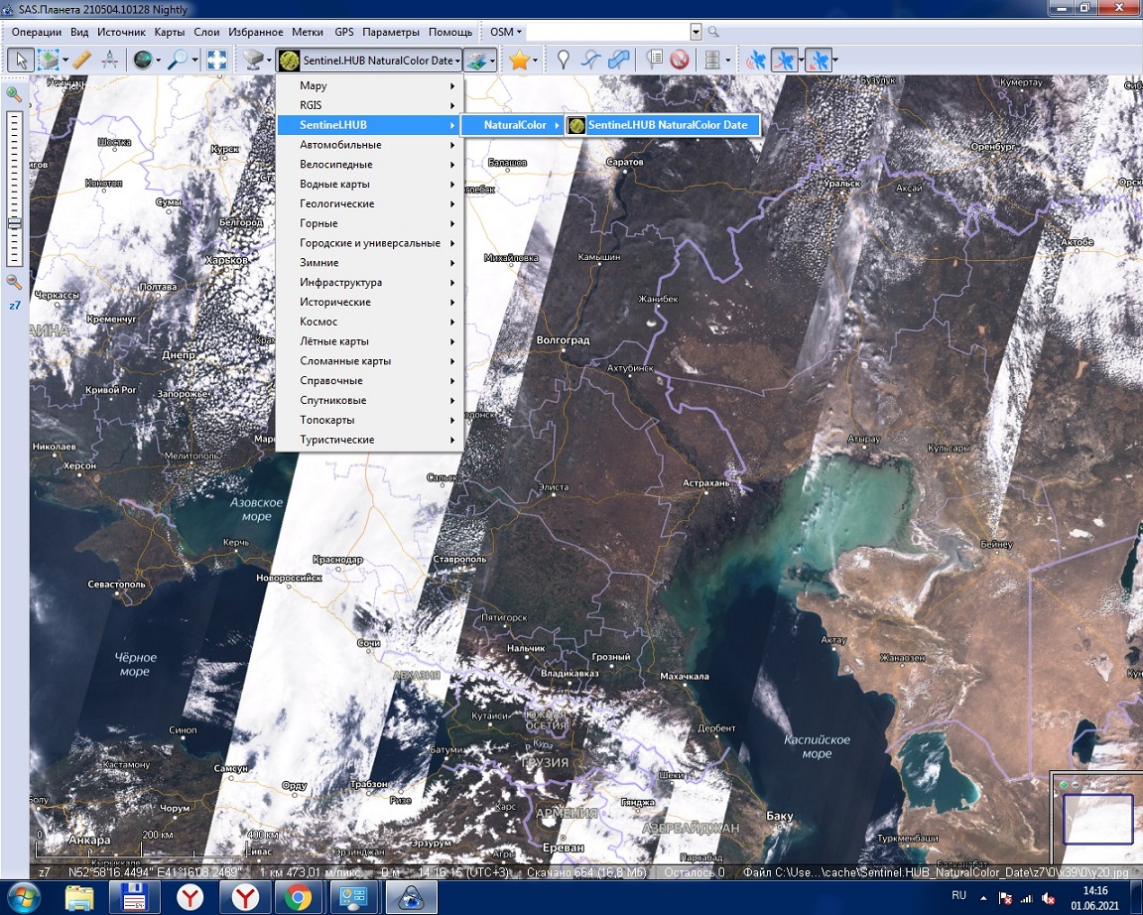The width and height of the screenshot is (1143, 915).
Task: Toggle the arrow cursor move mode
Action: 20,61
